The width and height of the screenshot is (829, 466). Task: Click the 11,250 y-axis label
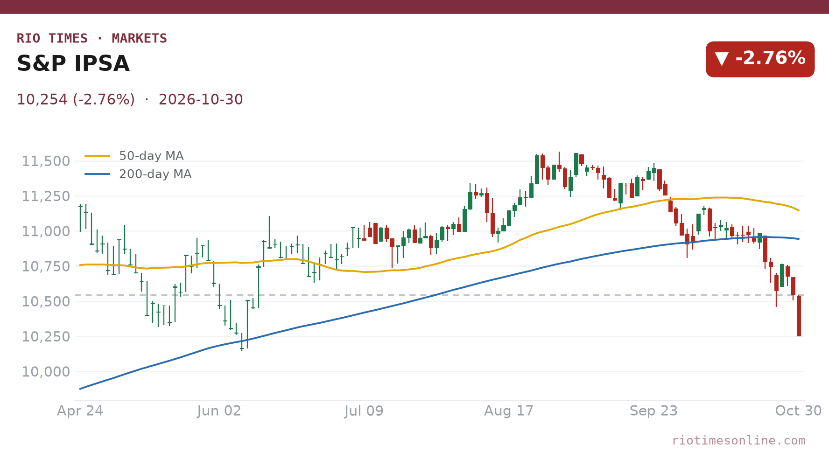(x=46, y=196)
